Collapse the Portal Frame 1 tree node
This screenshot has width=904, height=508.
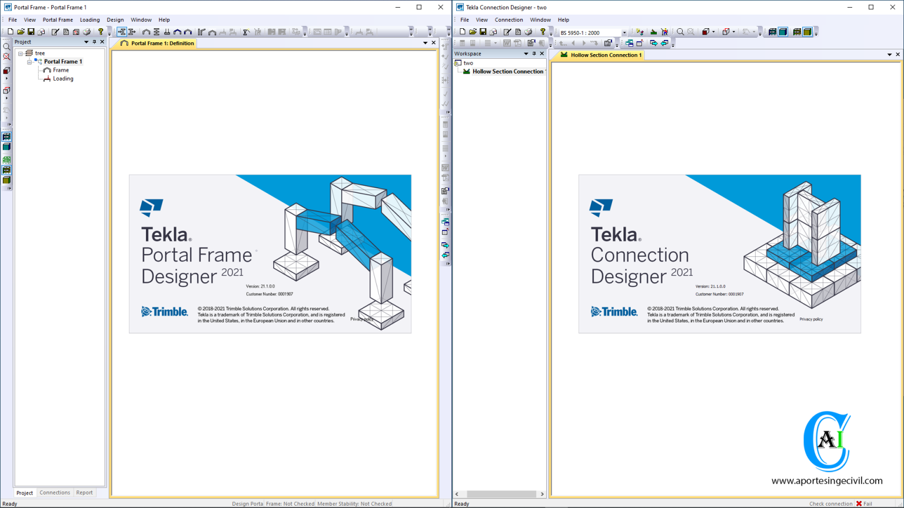pos(29,61)
